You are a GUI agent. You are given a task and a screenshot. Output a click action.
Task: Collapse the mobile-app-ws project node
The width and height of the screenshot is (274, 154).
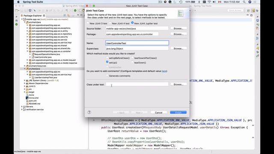coord(22,19)
